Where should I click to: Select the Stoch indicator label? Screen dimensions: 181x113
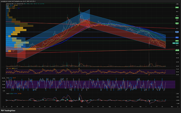7,78
